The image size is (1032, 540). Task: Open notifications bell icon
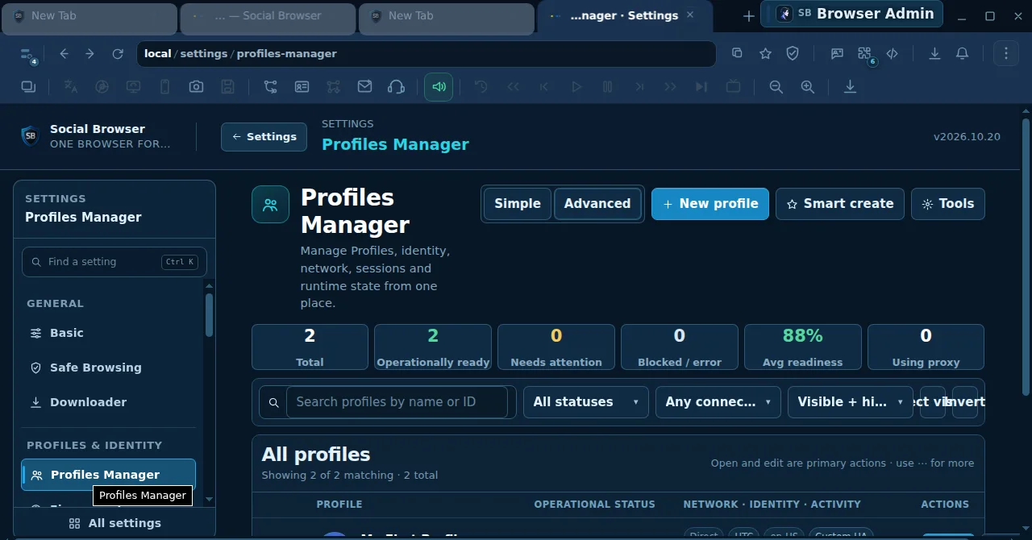tap(962, 53)
